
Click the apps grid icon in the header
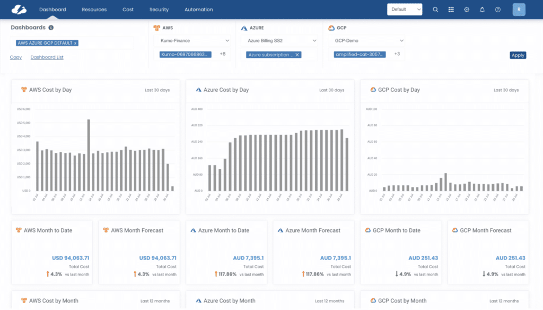coord(451,9)
